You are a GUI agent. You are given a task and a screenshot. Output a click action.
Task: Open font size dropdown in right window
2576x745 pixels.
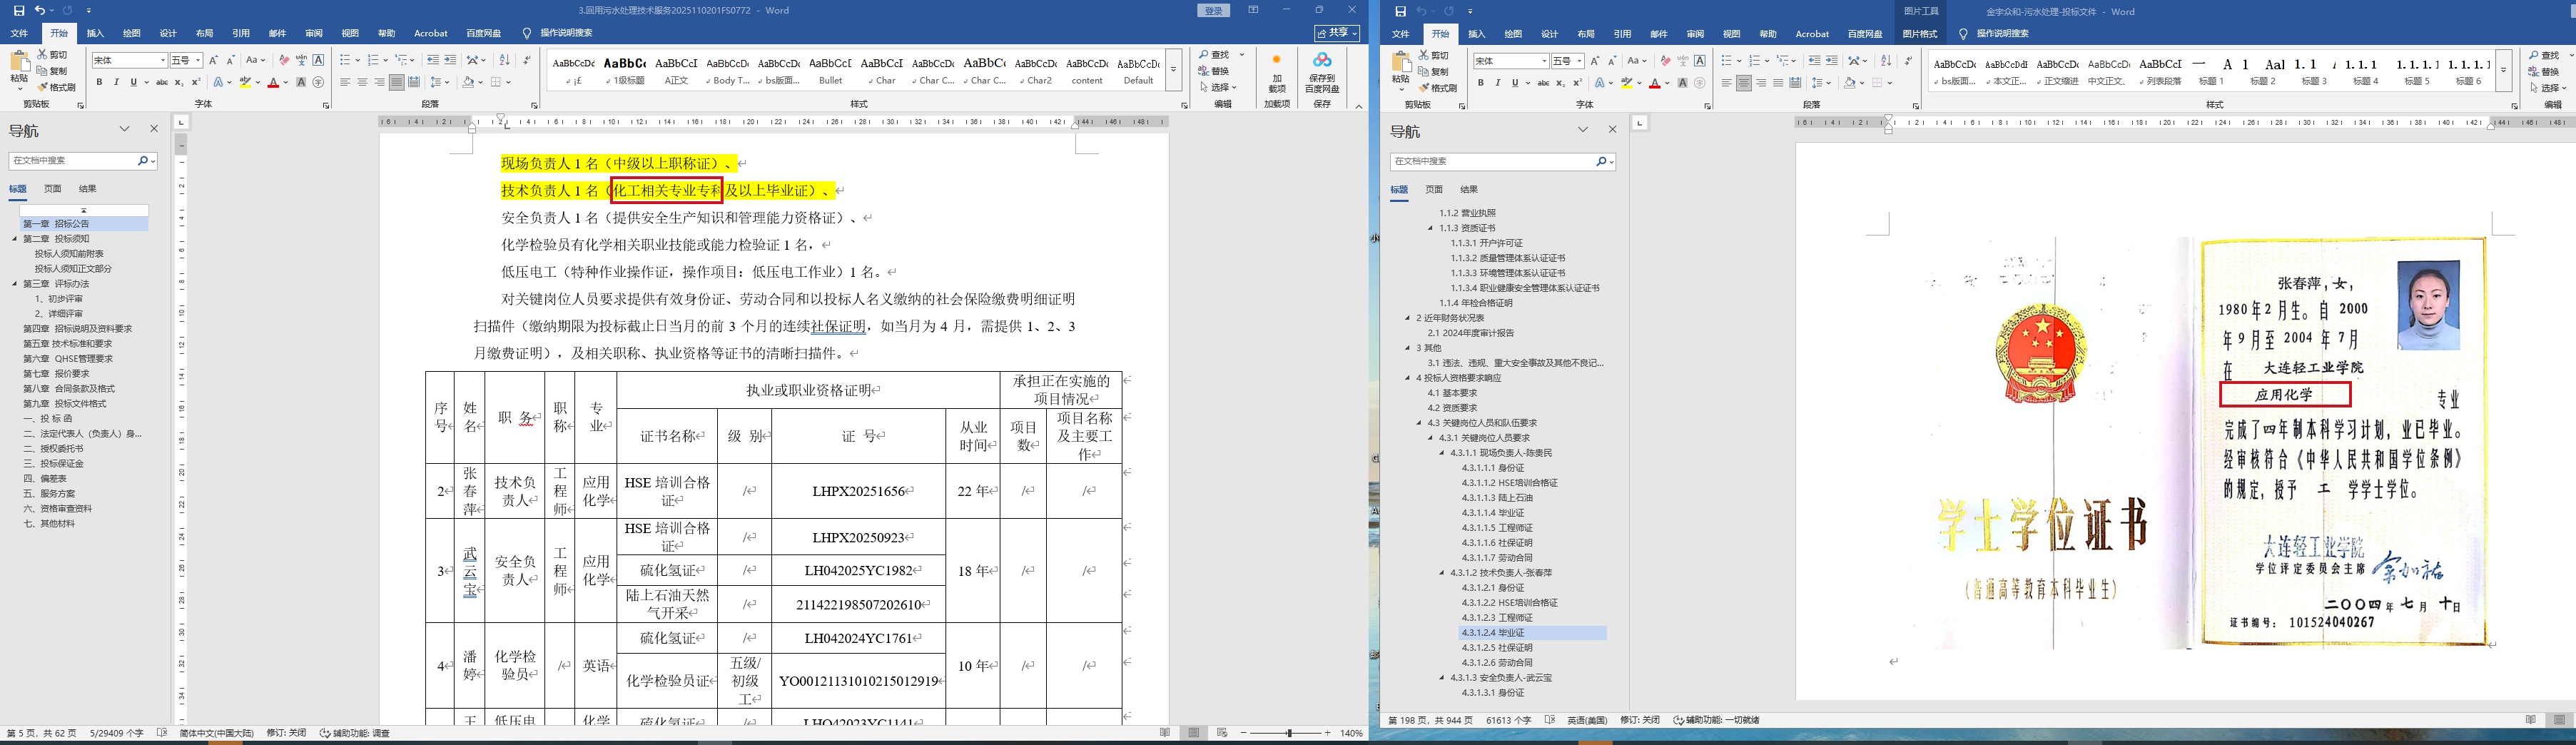click(x=1580, y=61)
